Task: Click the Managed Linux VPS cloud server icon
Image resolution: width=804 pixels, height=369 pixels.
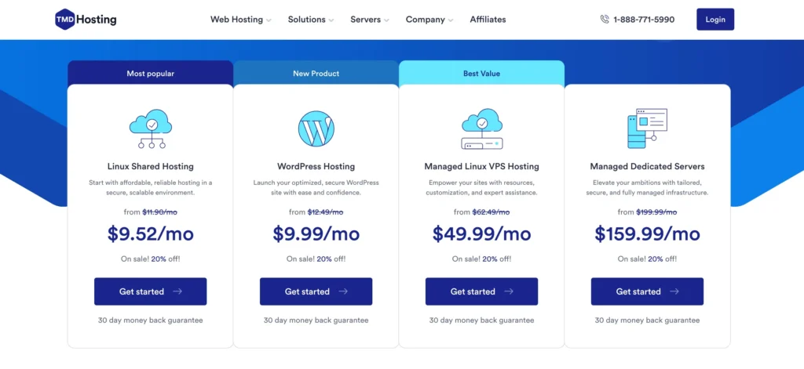Action: click(481, 129)
